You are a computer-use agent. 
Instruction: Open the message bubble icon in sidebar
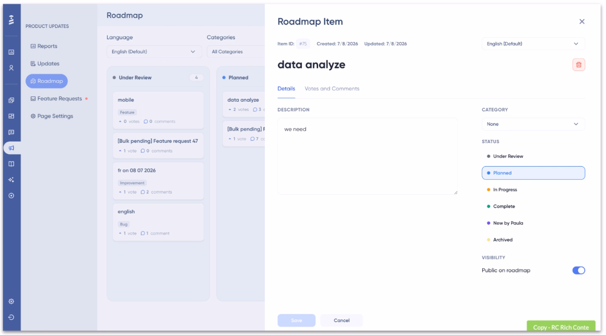click(x=12, y=132)
